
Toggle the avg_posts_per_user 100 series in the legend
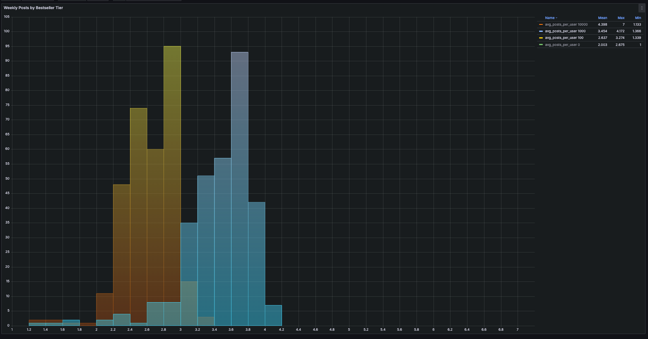tap(564, 38)
